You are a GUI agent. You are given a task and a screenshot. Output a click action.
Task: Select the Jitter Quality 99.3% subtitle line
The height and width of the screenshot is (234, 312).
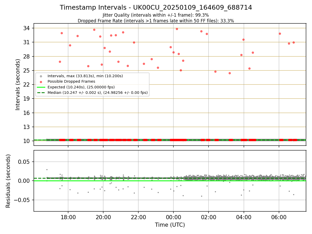coord(156,15)
